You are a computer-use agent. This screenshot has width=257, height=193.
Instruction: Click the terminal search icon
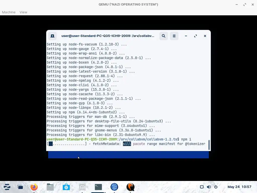tap(163, 36)
